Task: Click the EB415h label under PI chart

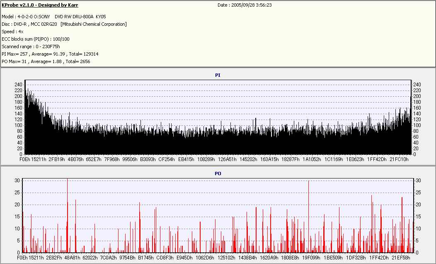Action: pyautogui.click(x=187, y=159)
